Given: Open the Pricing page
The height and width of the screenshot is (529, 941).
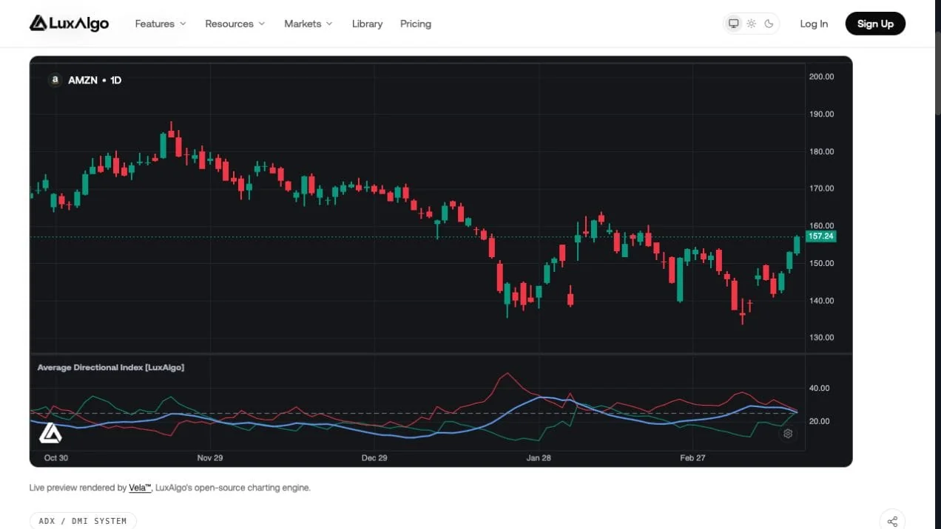Looking at the screenshot, I should click(416, 24).
